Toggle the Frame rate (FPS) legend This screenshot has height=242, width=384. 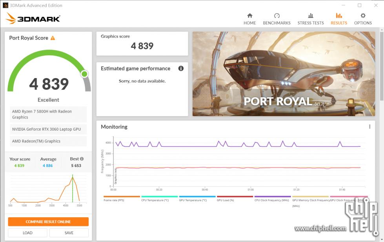pos(122,198)
